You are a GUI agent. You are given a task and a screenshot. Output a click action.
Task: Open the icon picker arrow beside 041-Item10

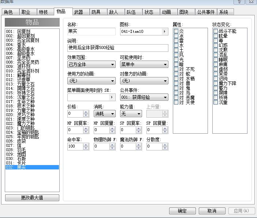point(164,31)
